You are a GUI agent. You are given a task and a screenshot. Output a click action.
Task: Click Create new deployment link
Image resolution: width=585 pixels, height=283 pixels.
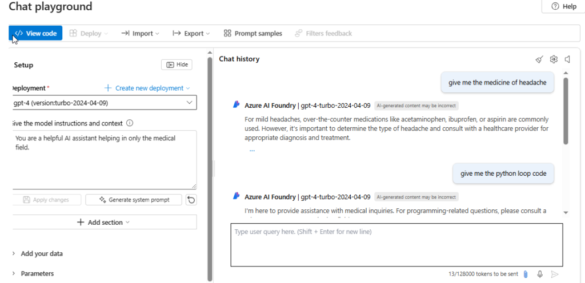pos(147,88)
